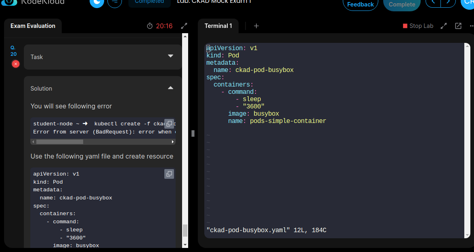Expand the Exam Evaluation panel fullscreen

[x=184, y=26]
